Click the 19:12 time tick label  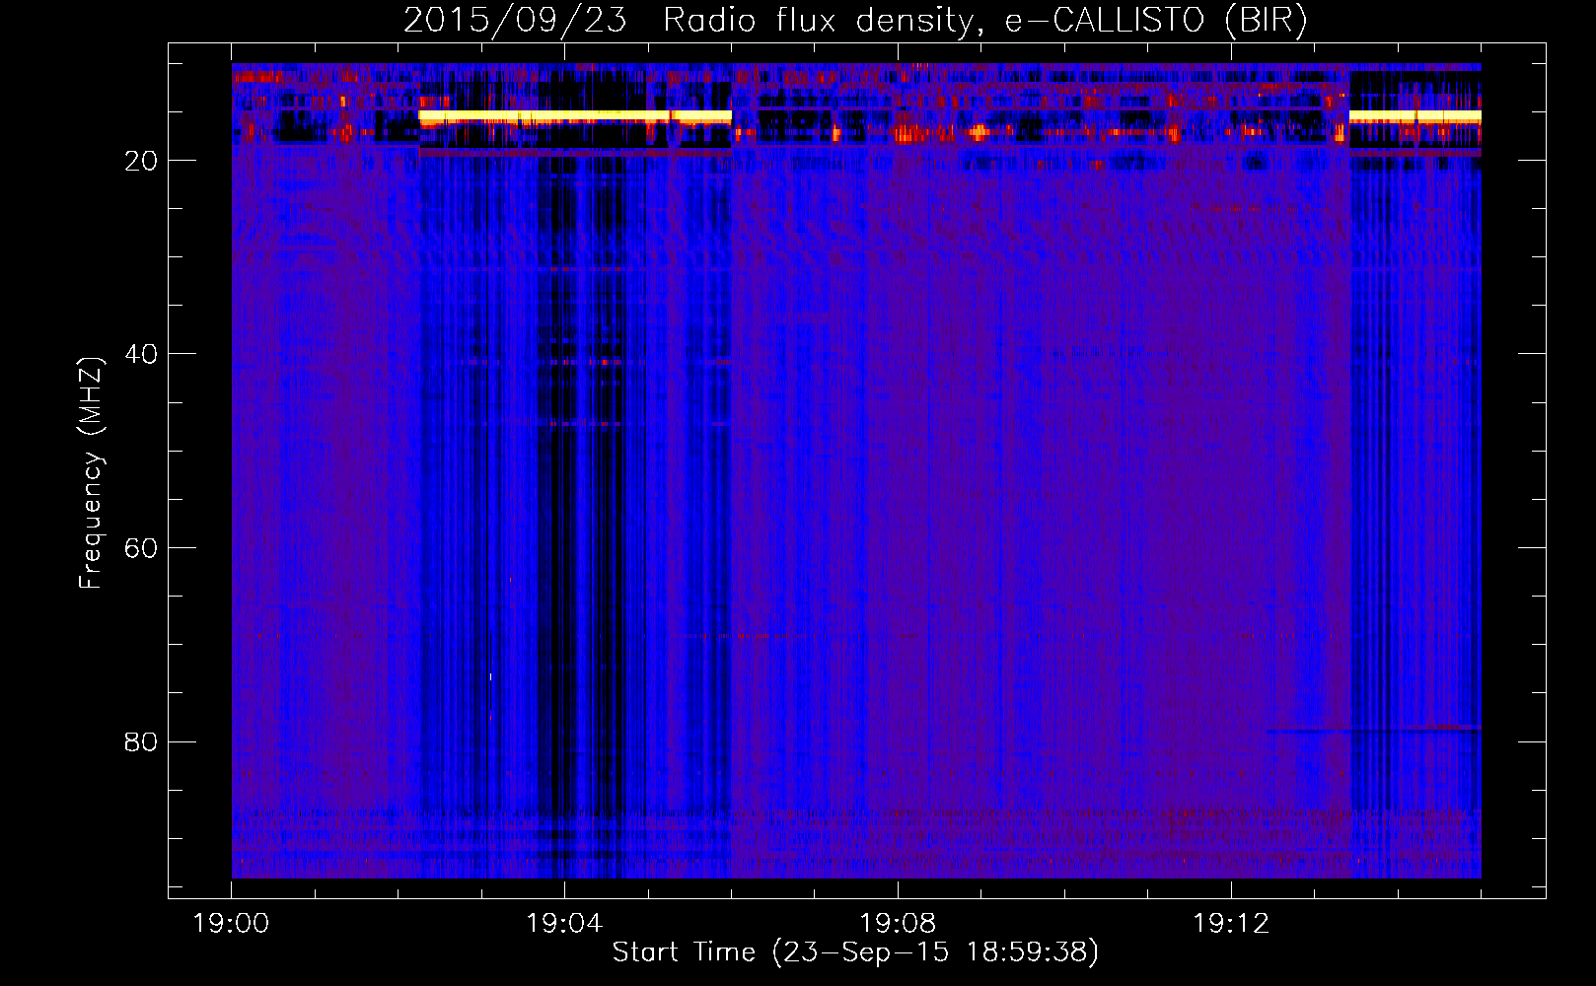pyautogui.click(x=1231, y=924)
